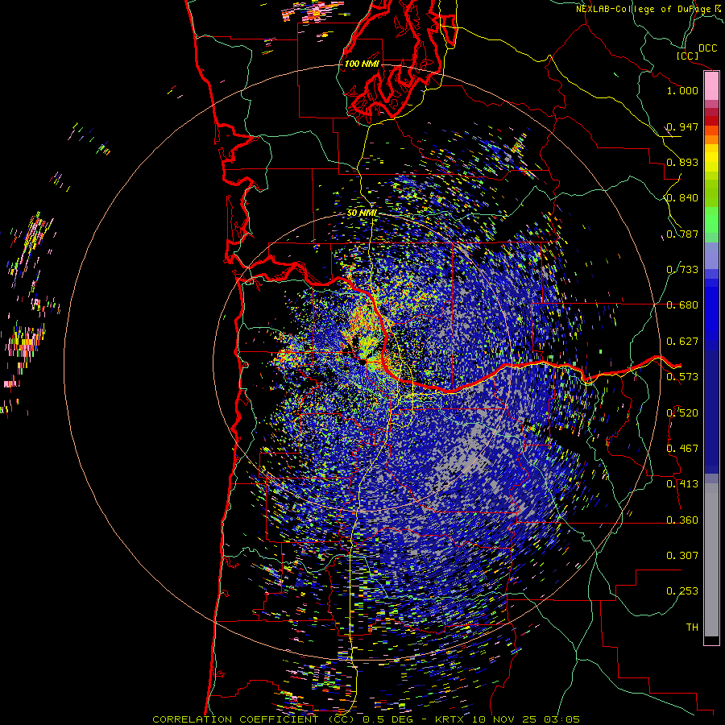Click the DCC product label
This screenshot has width=725, height=725.
(x=707, y=48)
